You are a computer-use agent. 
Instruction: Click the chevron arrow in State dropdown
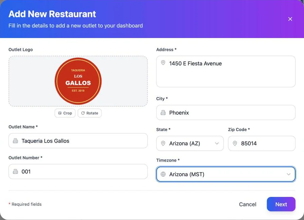click(x=217, y=143)
